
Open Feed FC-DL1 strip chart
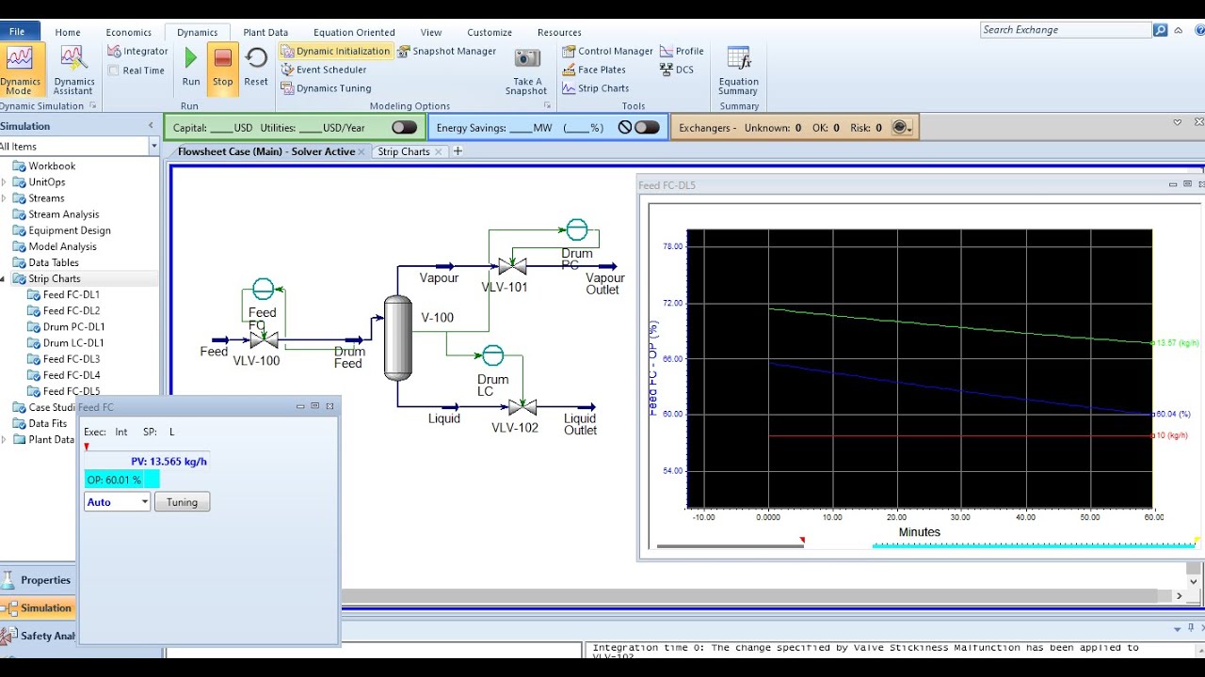pyautogui.click(x=71, y=295)
